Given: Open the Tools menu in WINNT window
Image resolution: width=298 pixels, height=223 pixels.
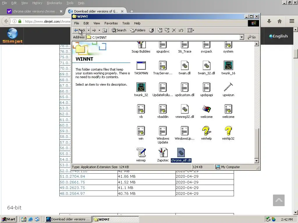Looking at the screenshot, I should coord(126,23).
